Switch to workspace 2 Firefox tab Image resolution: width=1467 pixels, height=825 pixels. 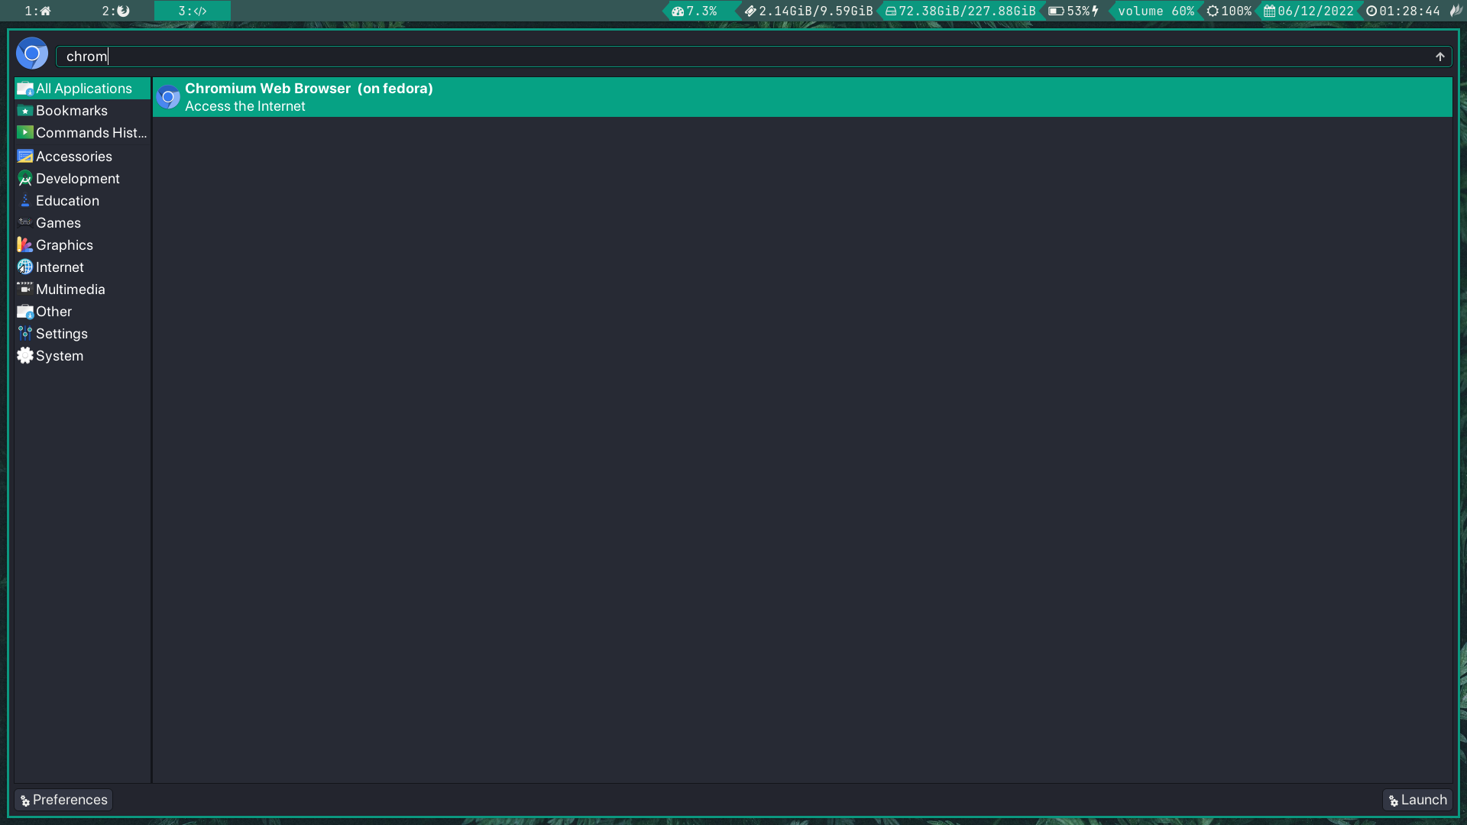pyautogui.click(x=116, y=11)
